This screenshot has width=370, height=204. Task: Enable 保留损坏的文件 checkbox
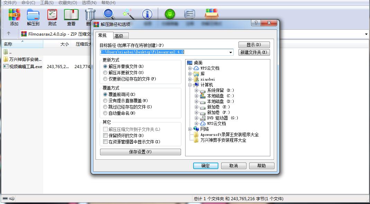click(x=106, y=136)
